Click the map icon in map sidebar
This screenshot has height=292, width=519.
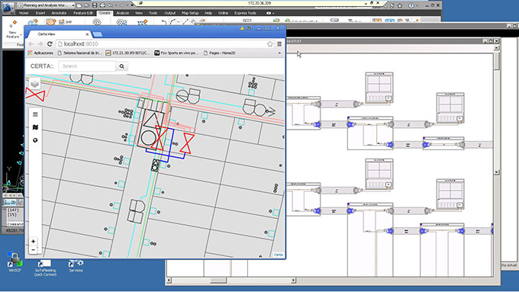(35, 127)
